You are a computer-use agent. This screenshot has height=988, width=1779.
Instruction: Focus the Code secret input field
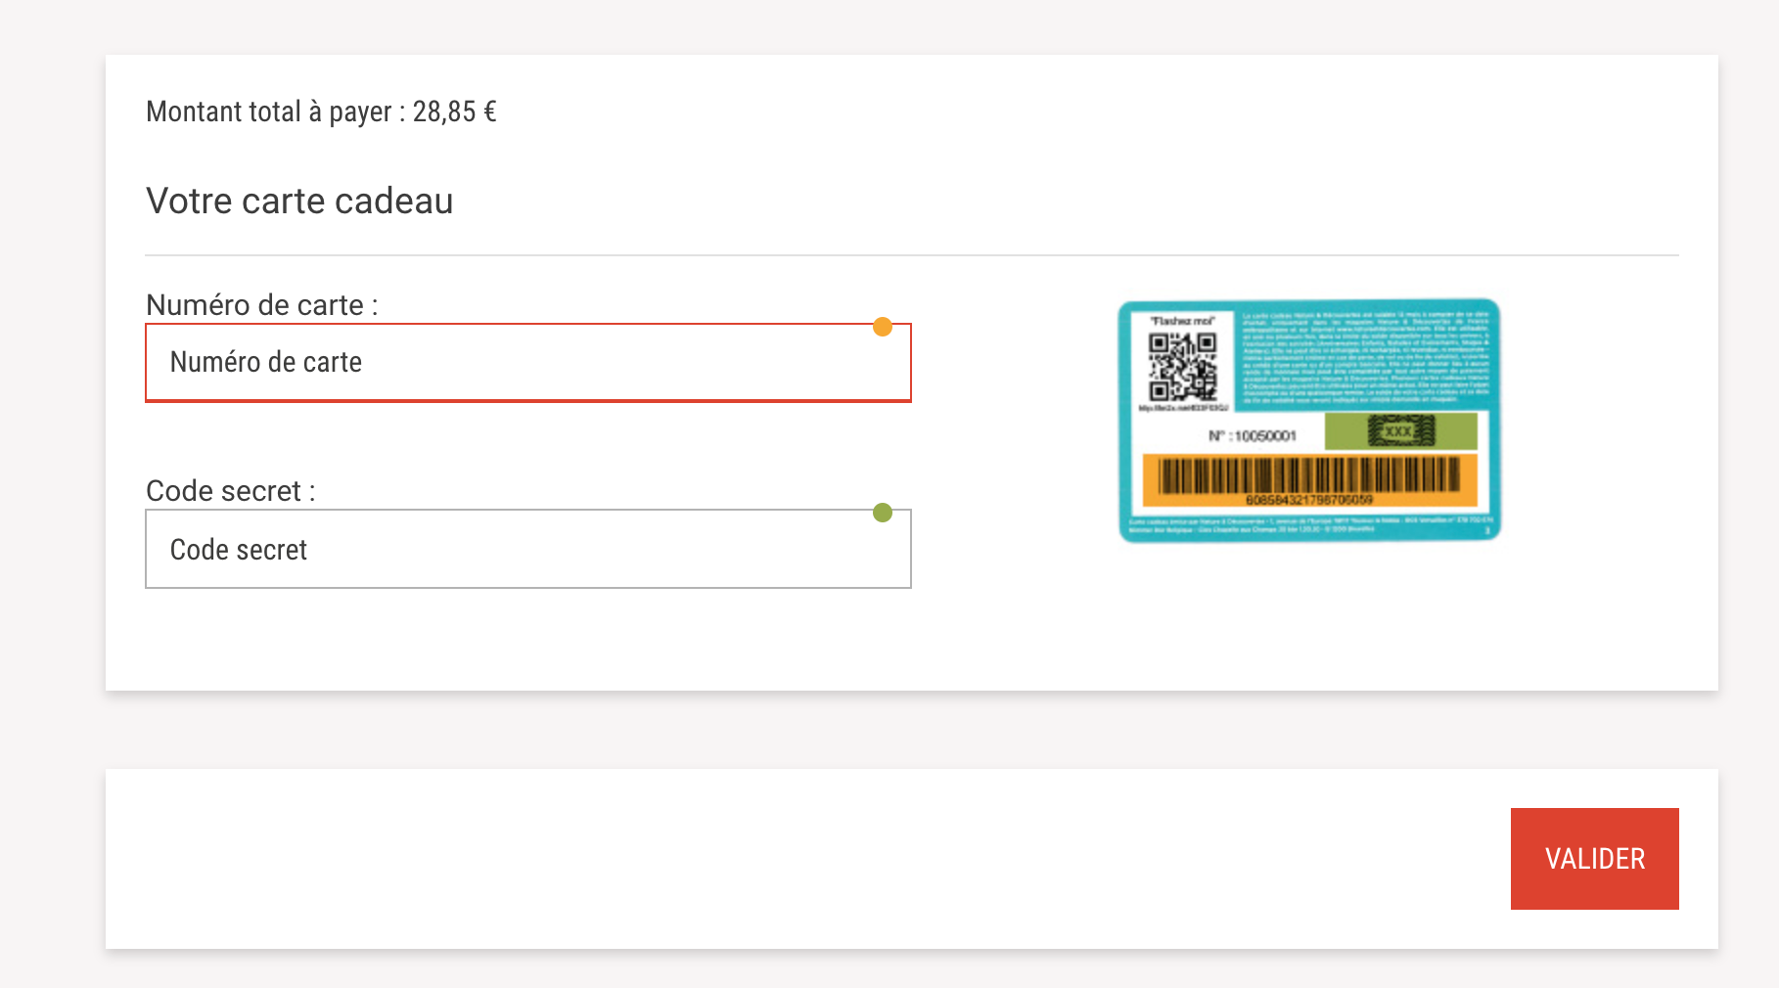(528, 549)
